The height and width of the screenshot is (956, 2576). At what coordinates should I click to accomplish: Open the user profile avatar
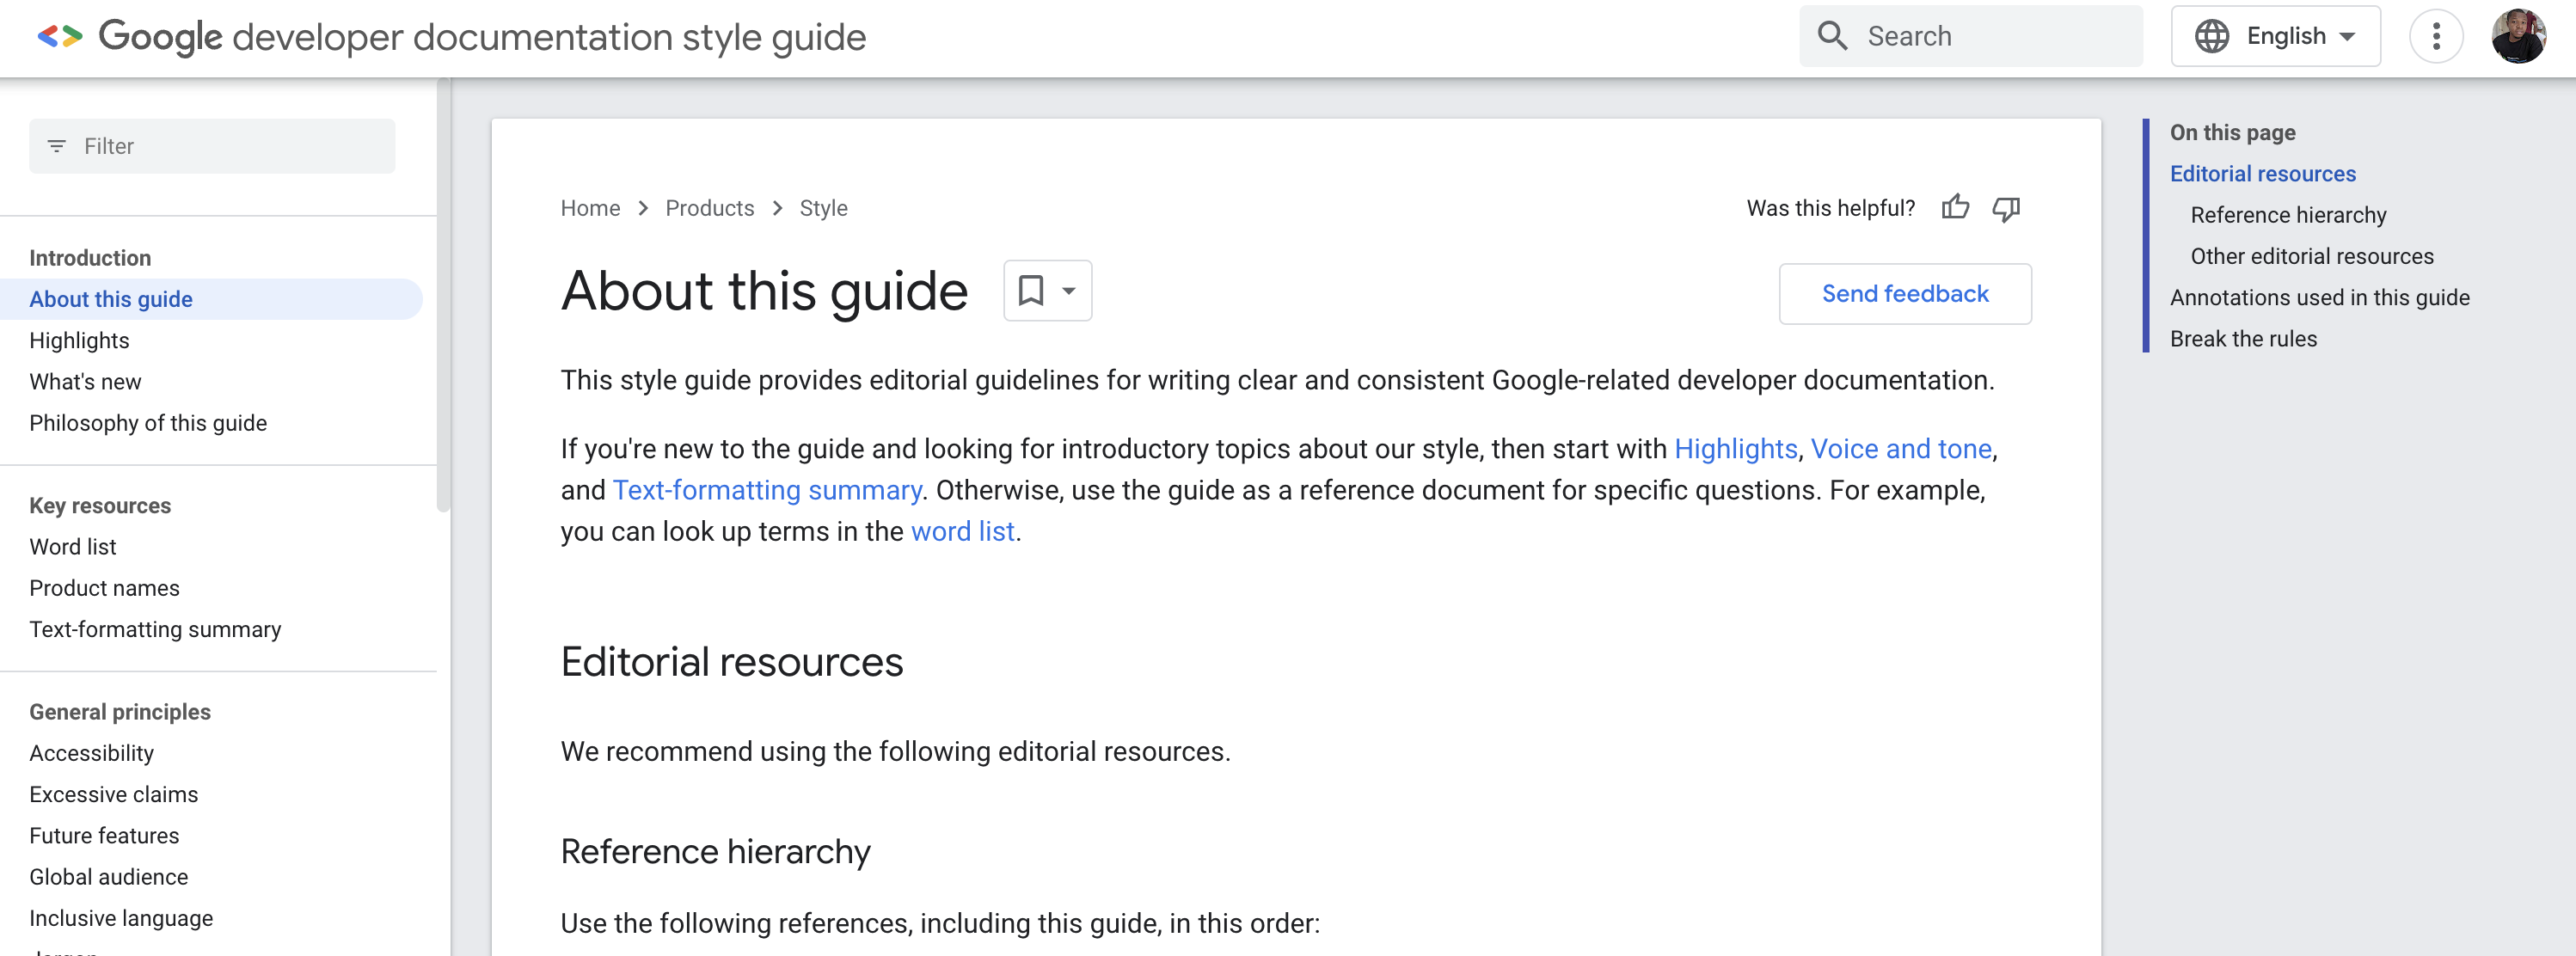2518,36
